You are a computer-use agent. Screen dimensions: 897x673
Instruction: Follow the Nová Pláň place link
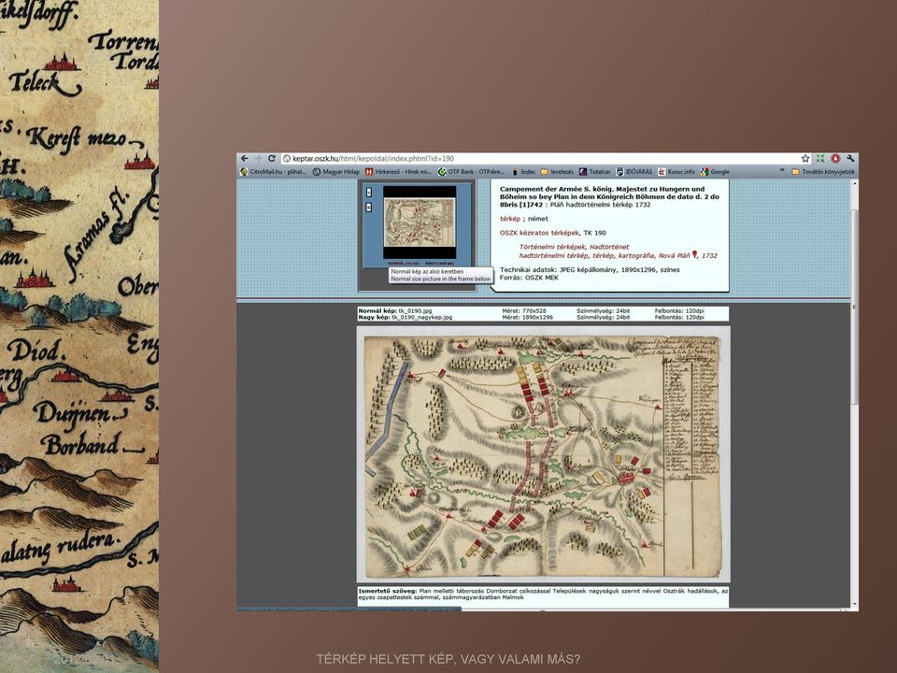pos(674,256)
